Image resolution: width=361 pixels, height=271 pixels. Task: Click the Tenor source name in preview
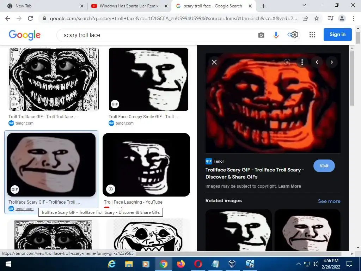pos(219,161)
